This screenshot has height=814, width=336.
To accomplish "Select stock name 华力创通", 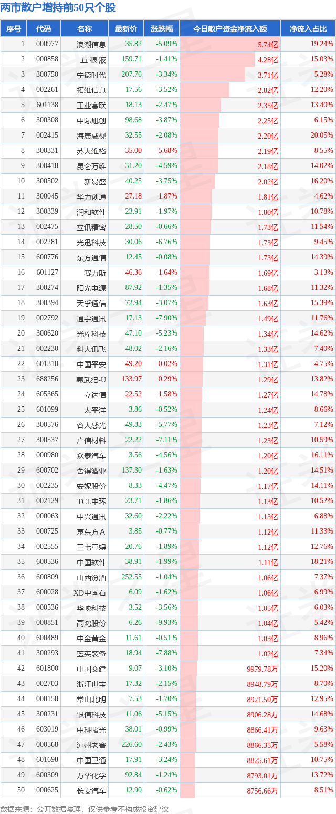I will pyautogui.click(x=92, y=196).
